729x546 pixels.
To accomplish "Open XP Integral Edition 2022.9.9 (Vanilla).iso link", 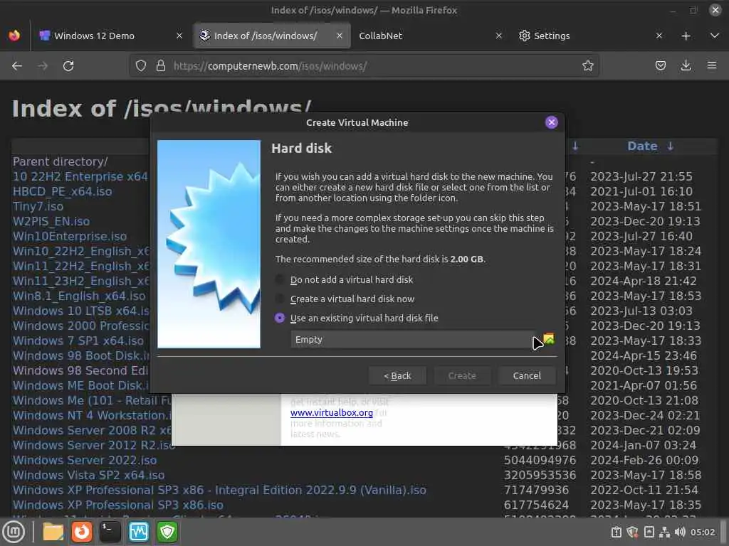I will click(219, 490).
